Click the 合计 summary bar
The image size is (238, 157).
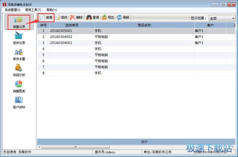click(x=136, y=142)
